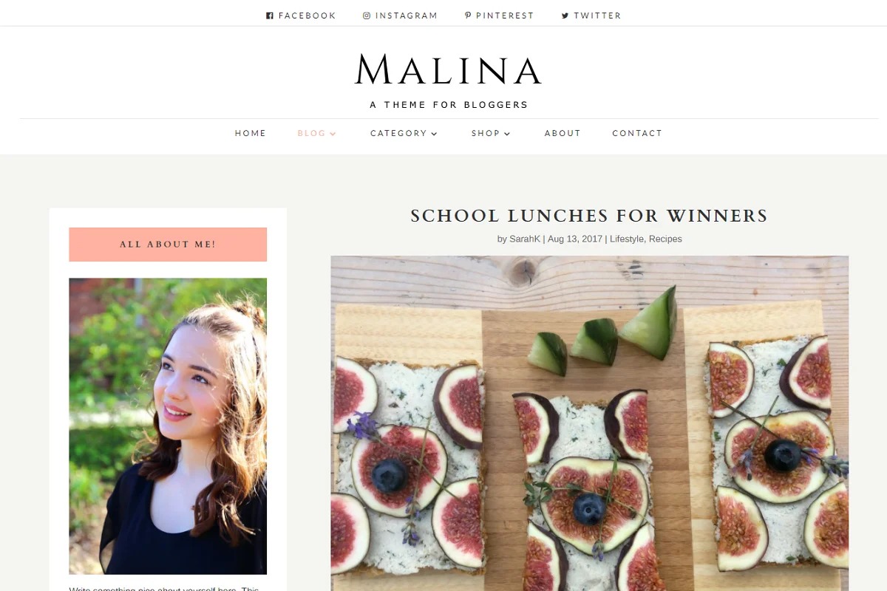This screenshot has height=591, width=887.
Task: Open the School Lunches for Winners post
Action: [589, 216]
